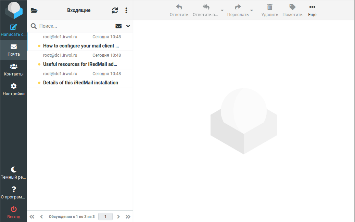Open "Details of this iRedMail installation" email
Viewport: 355px width, 222px height.
click(80, 83)
